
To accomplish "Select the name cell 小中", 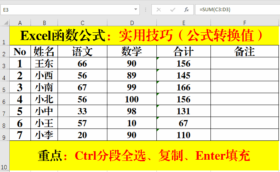I will [44, 111].
